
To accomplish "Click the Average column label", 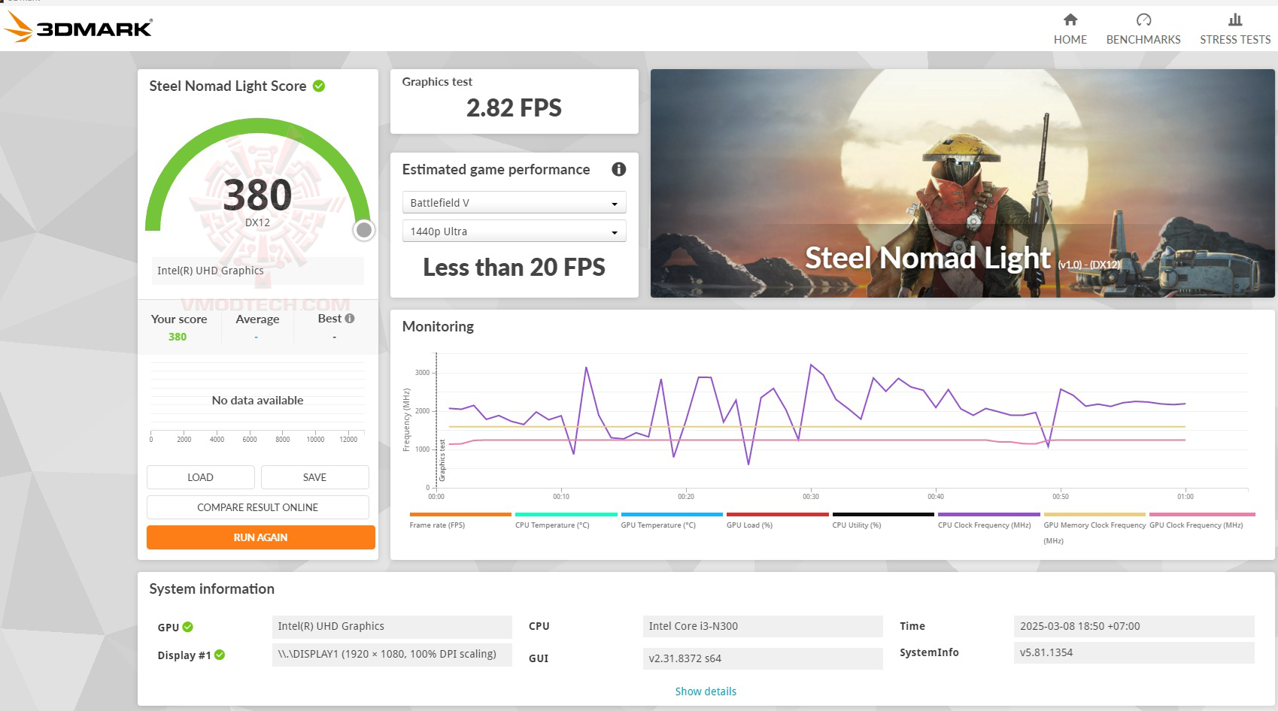I will tap(257, 319).
